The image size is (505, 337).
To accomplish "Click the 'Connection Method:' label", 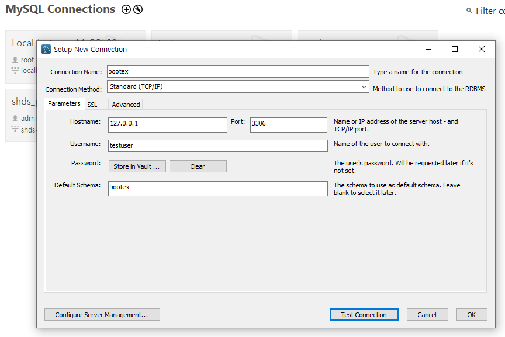I will [74, 89].
